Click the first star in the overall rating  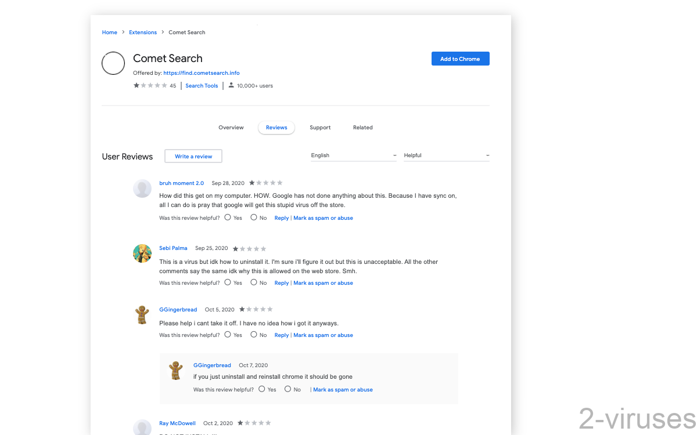[135, 85]
